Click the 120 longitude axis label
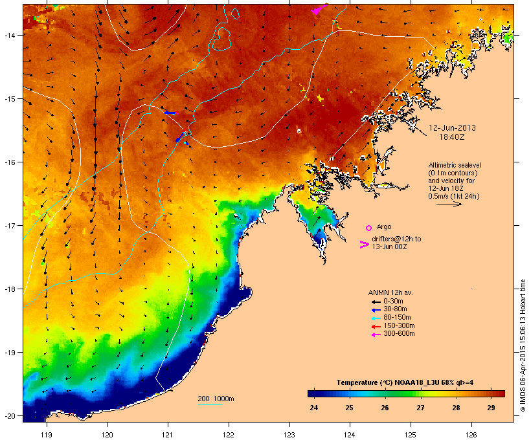 (107, 435)
